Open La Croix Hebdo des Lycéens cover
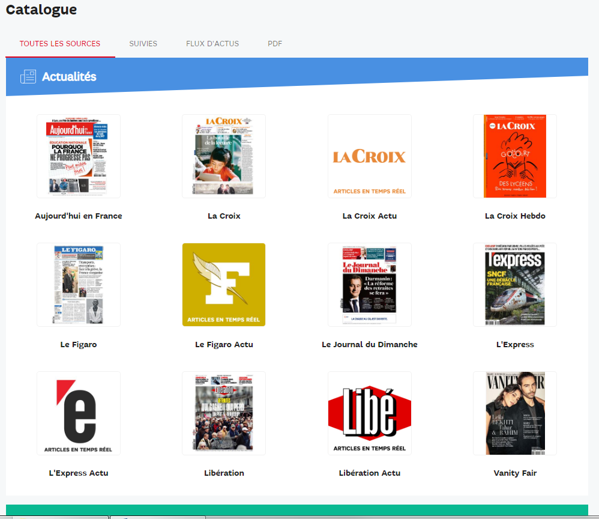 (514, 156)
